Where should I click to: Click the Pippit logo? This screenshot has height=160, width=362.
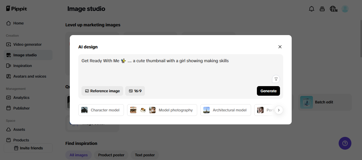(16, 9)
